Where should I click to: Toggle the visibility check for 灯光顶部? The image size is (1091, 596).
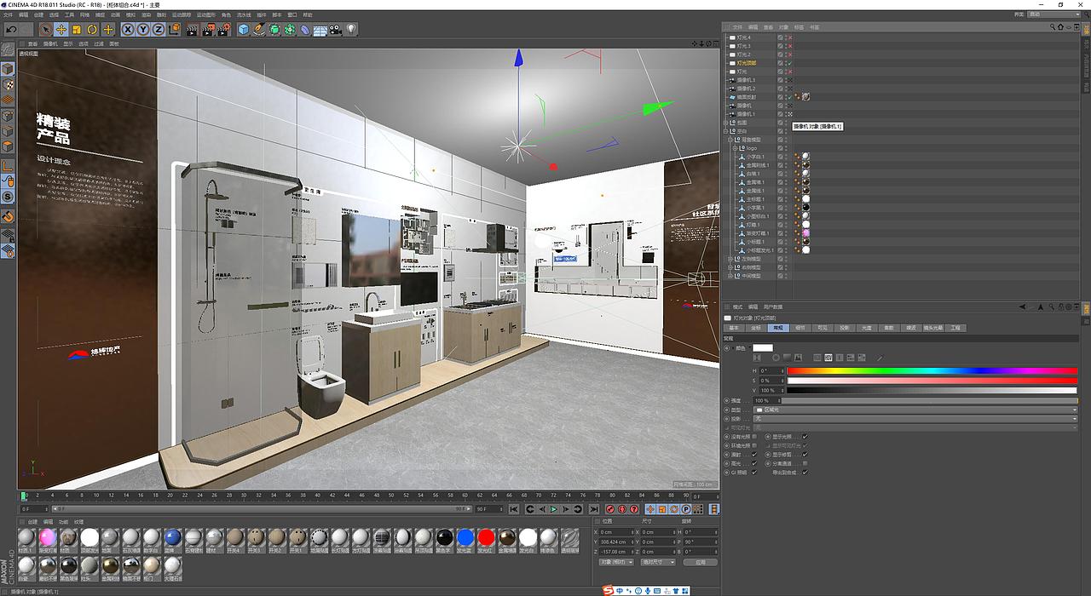[x=789, y=63]
